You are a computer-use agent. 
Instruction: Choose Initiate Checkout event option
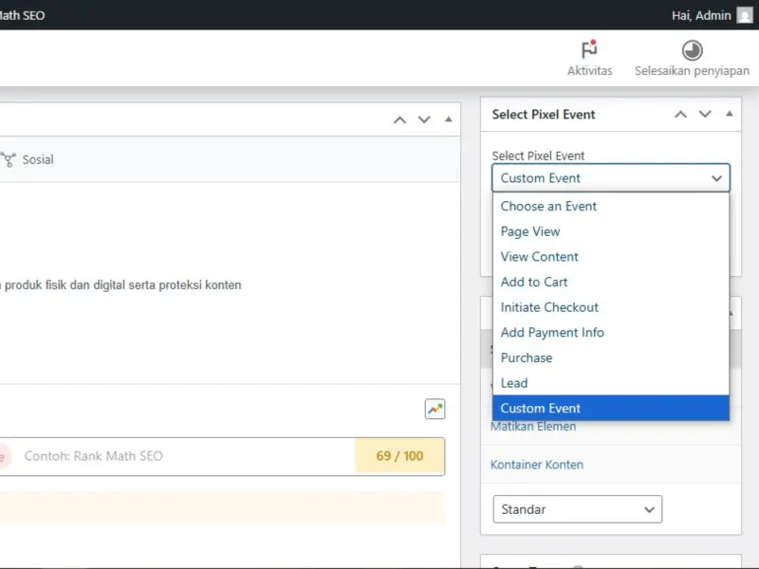click(x=549, y=307)
